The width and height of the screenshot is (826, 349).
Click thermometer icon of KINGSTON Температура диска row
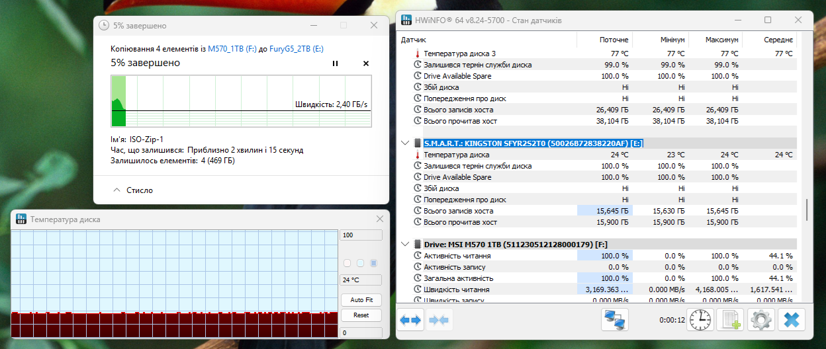click(x=417, y=155)
